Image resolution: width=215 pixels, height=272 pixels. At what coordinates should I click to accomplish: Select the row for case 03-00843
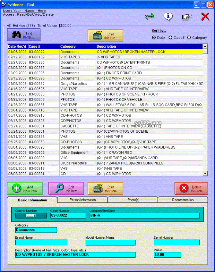point(105,137)
